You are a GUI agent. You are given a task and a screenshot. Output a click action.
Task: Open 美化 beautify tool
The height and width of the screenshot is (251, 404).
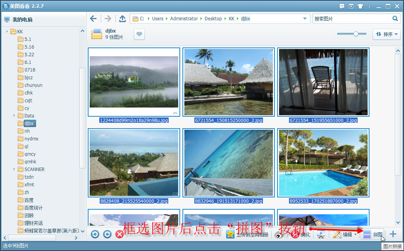point(301,234)
